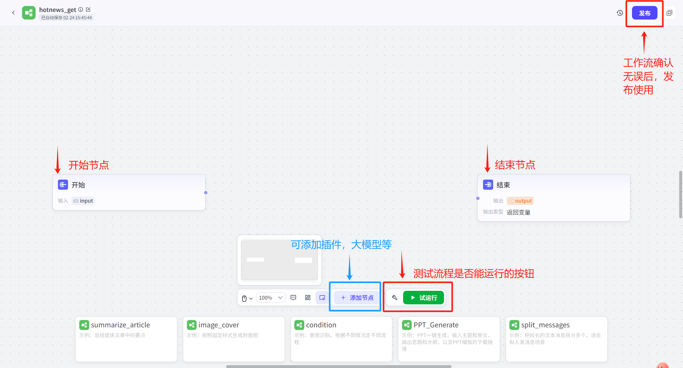
Task: Open the version history clock icon
Action: (620, 13)
